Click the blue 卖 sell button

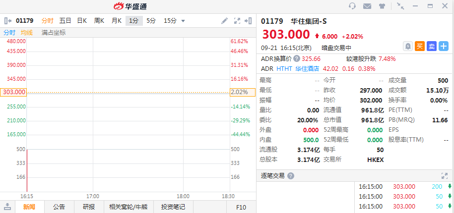pyautogui.click(x=431, y=46)
